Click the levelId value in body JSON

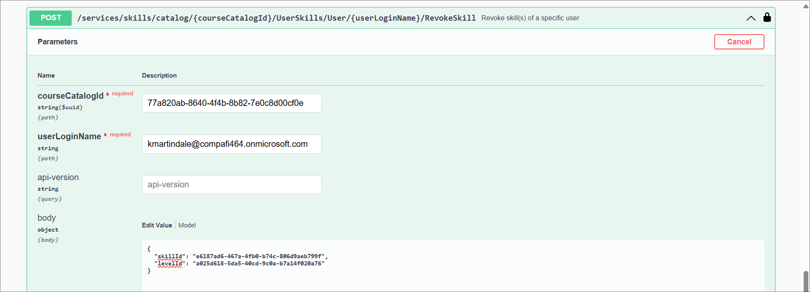point(258,263)
